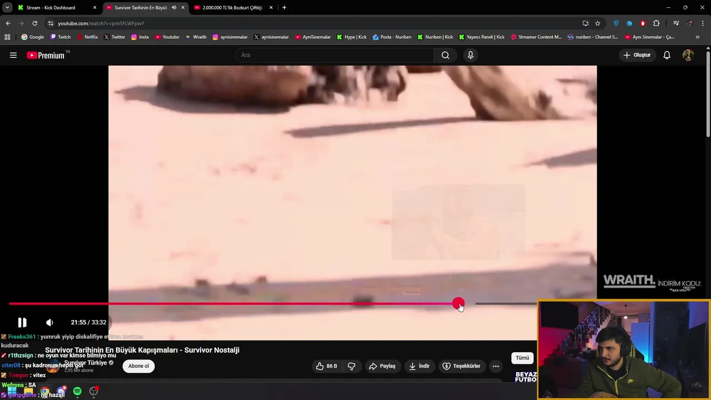The height and width of the screenshot is (400, 711).
Task: Open the Insta bookmark
Action: 140,37
